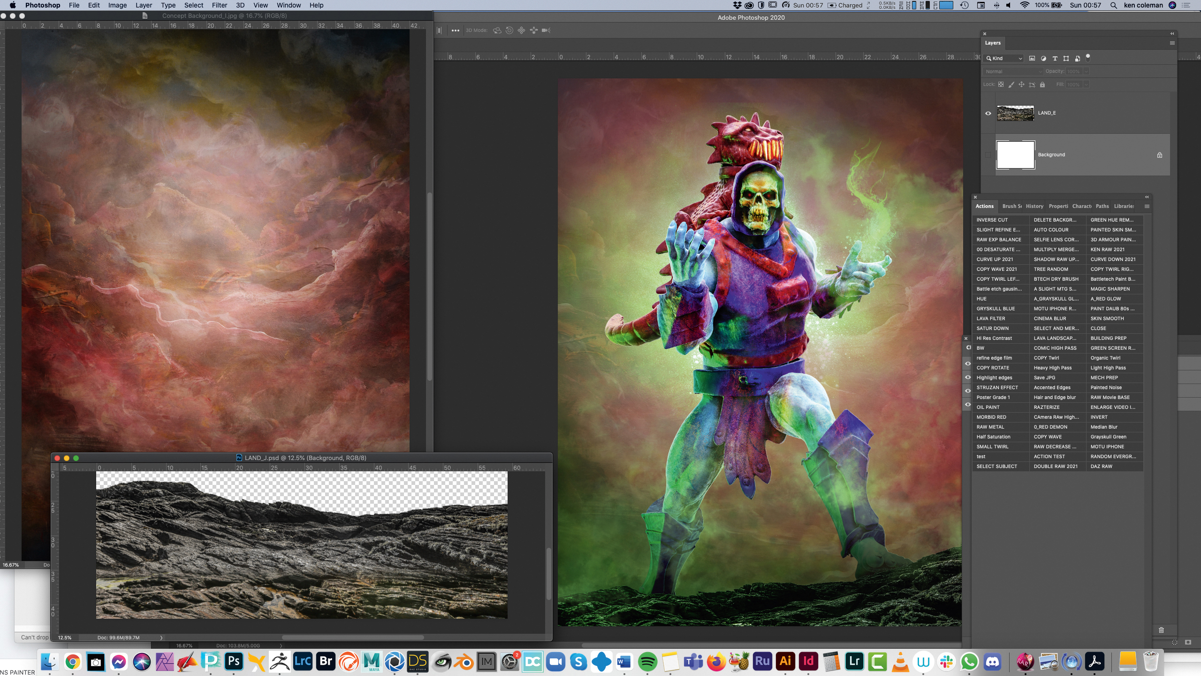The height and width of the screenshot is (676, 1201).
Task: Click the layer Opacity 100% field
Action: pyautogui.click(x=1073, y=71)
